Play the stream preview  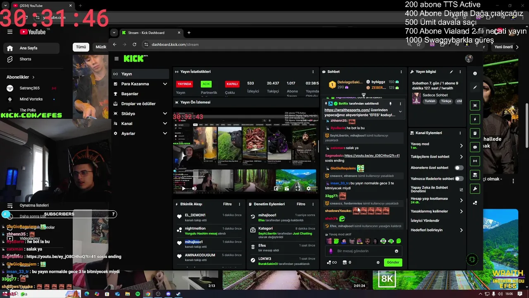(183, 188)
